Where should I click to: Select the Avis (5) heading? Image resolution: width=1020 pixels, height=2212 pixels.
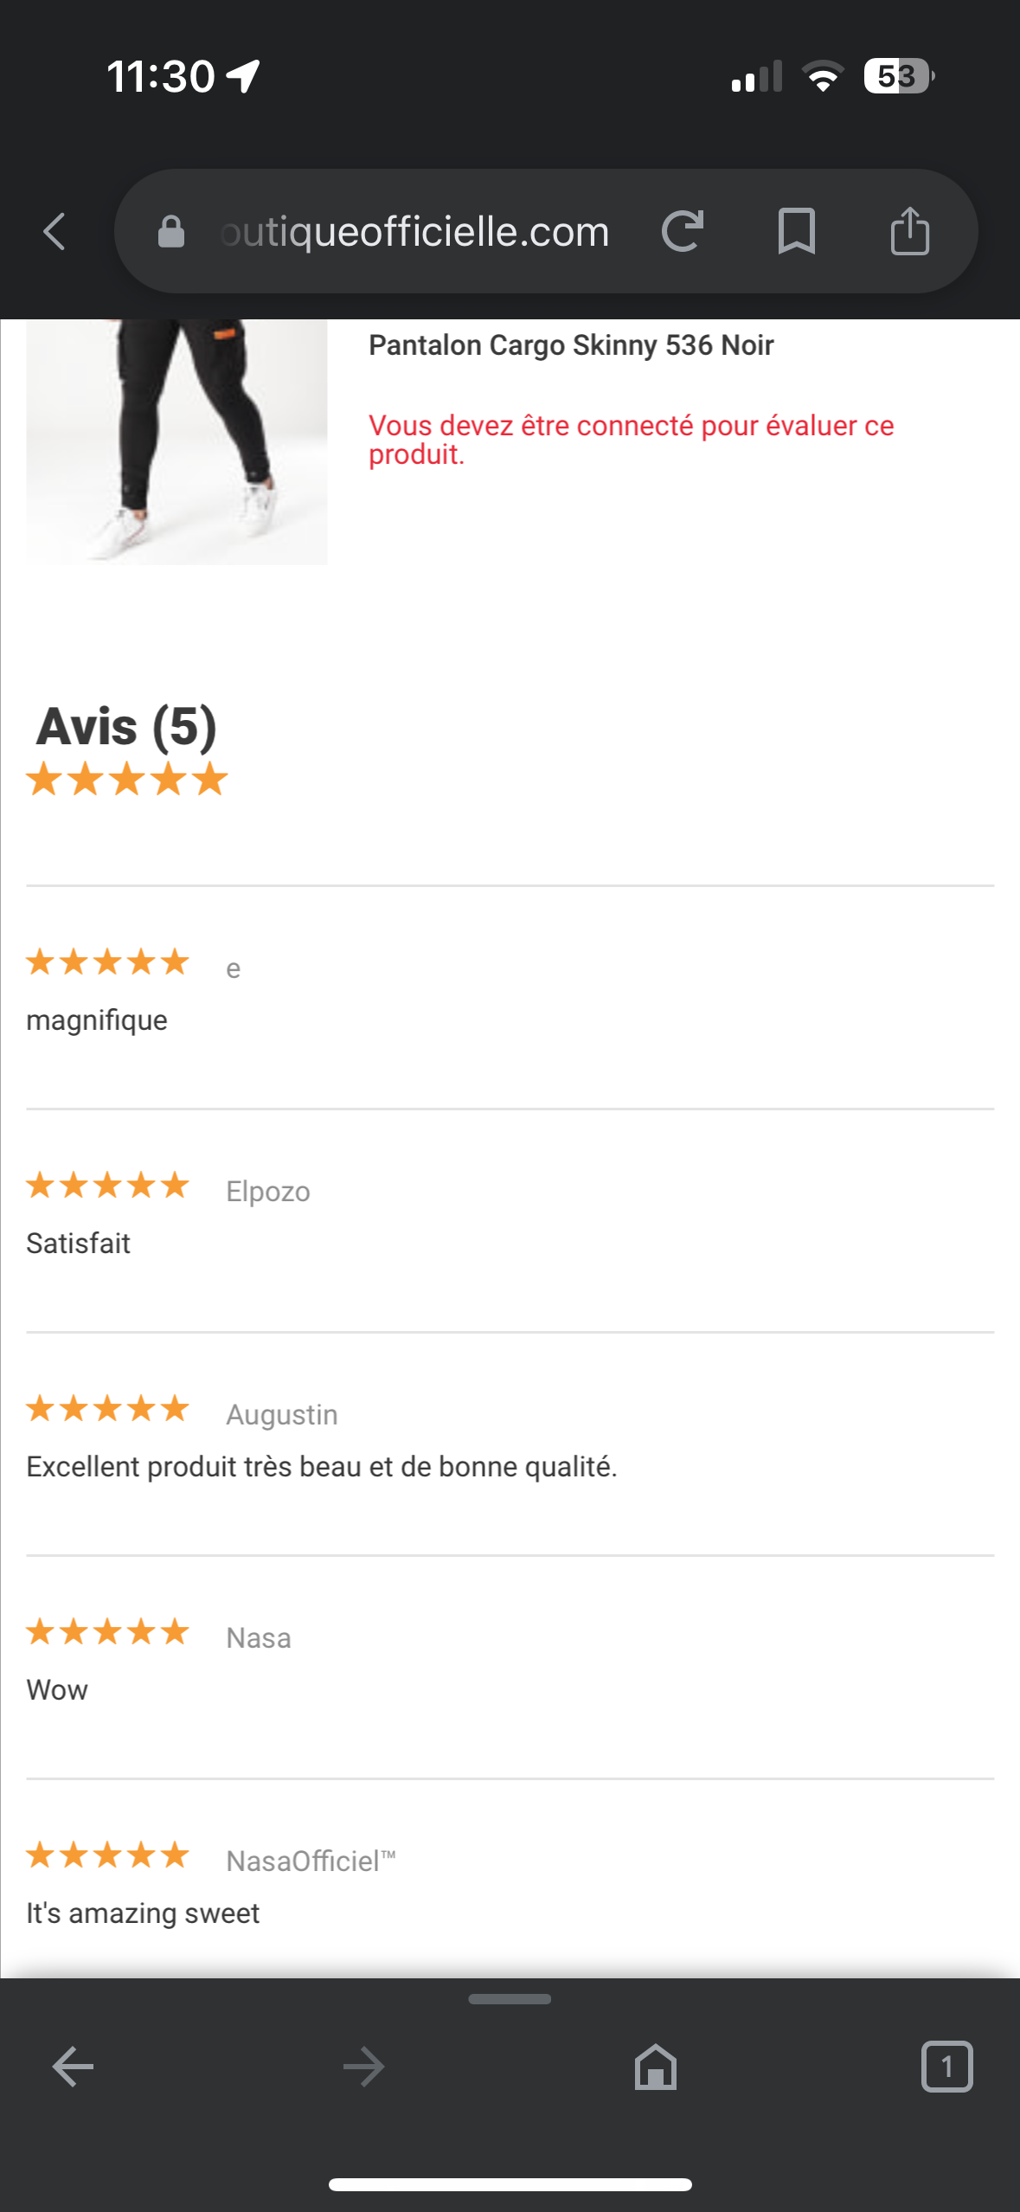[x=126, y=726]
